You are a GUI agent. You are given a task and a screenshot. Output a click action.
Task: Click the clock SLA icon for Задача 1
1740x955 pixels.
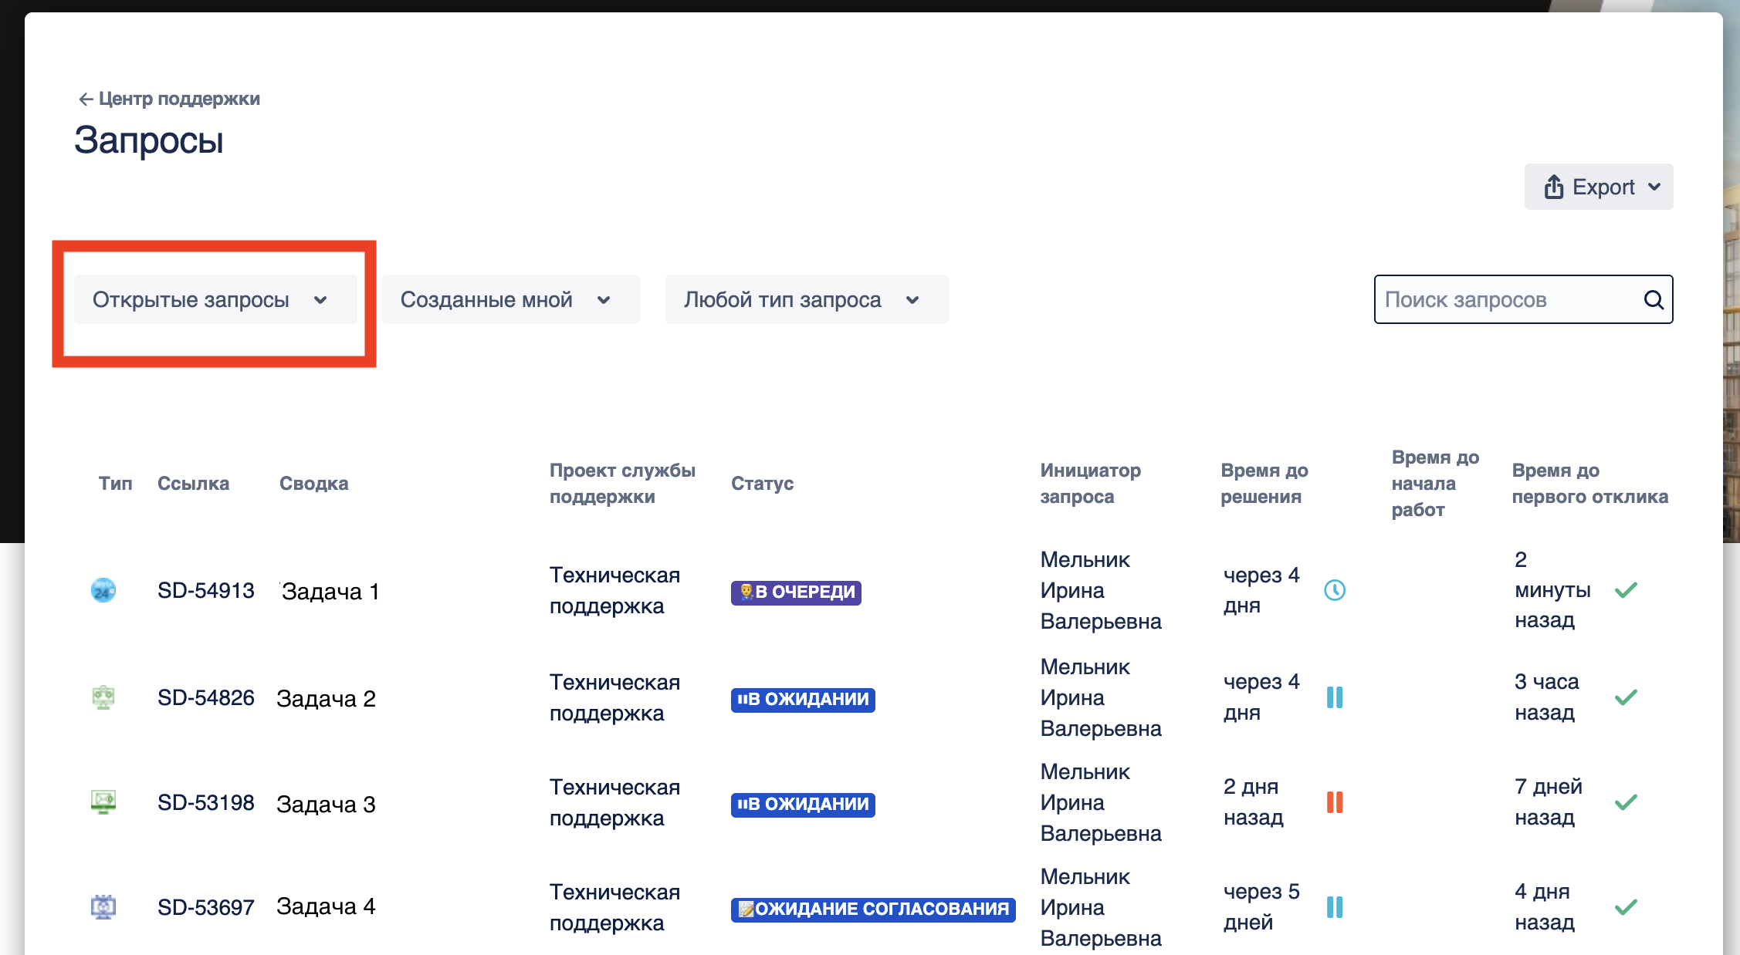click(1335, 590)
